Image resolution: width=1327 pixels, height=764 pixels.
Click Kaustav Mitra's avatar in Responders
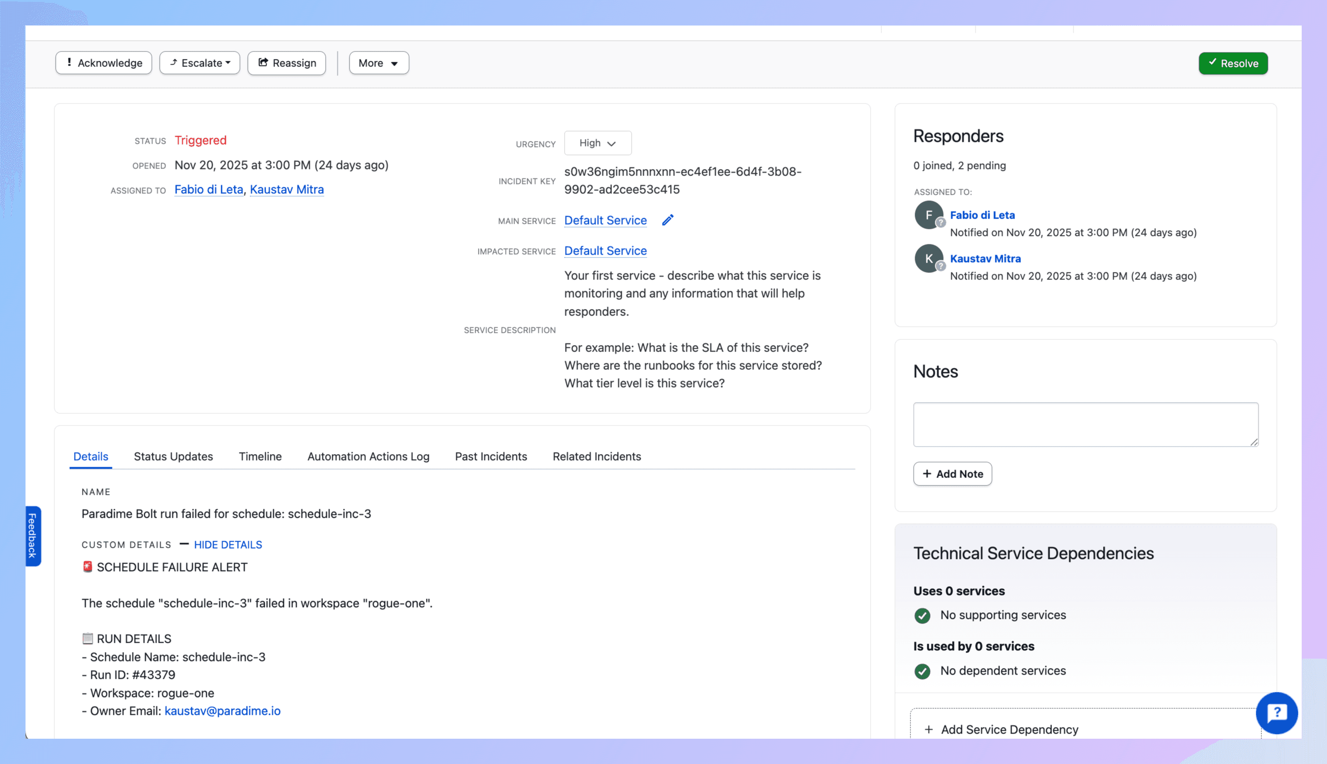click(x=928, y=259)
